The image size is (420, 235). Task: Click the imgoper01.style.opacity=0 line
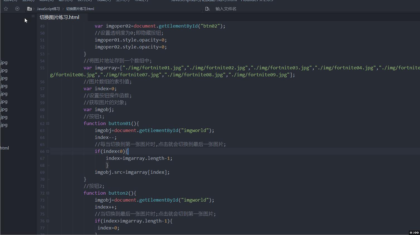(131, 40)
